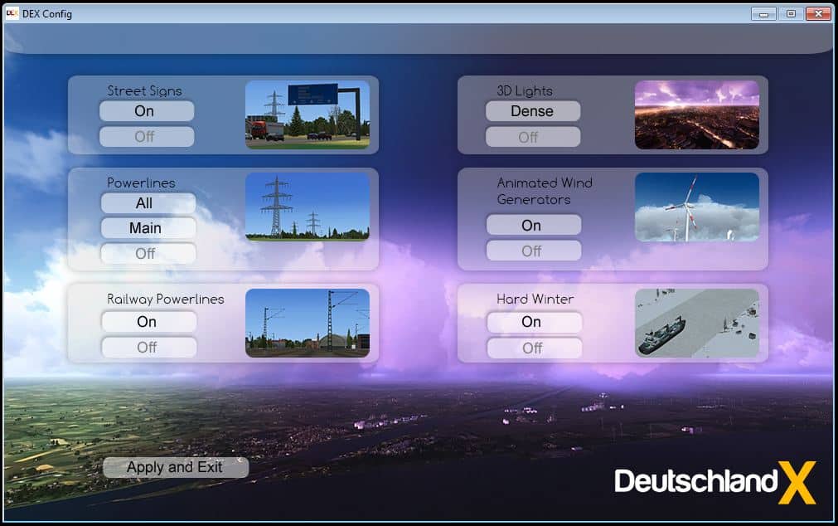Click the Apply and Exit button
838x526 pixels.
pos(175,467)
